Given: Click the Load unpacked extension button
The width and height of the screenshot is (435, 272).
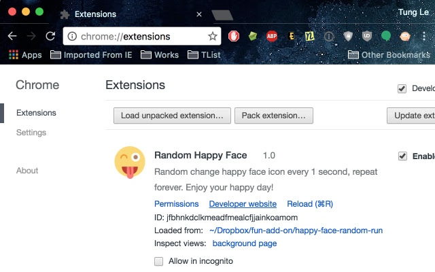Looking at the screenshot, I should tap(172, 116).
